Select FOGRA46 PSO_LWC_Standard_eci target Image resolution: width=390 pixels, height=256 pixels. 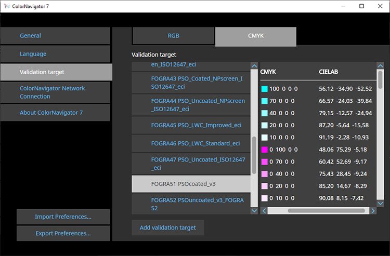(191, 143)
